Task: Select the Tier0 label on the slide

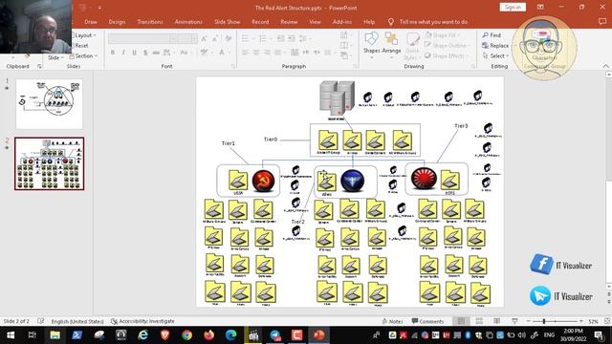Action: click(x=271, y=140)
